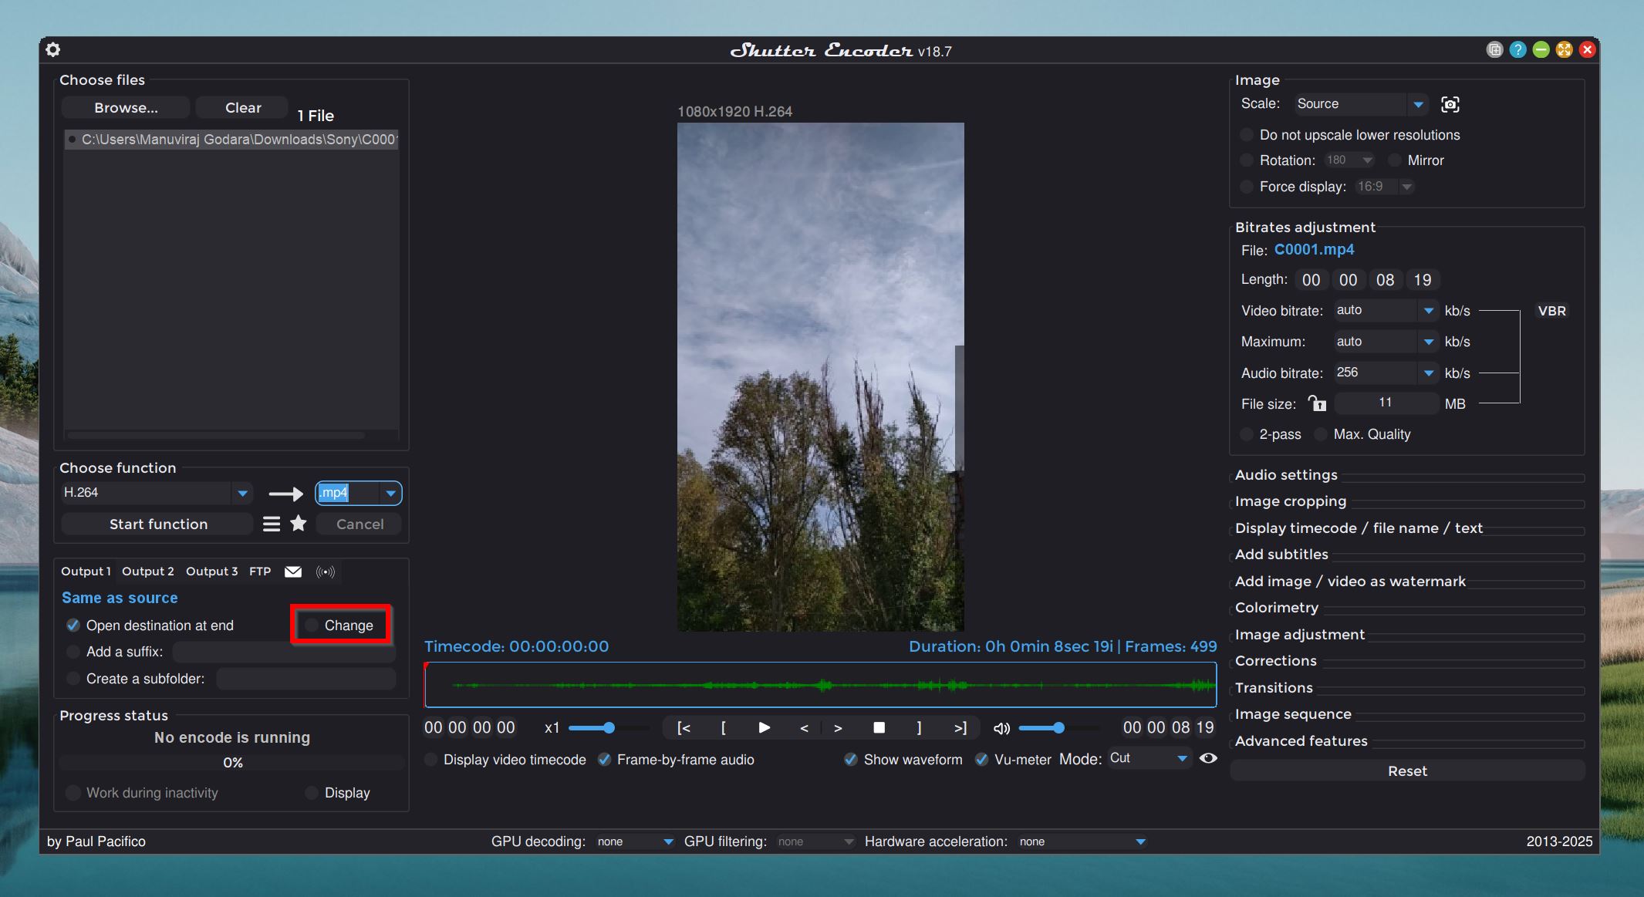This screenshot has height=897, width=1644.
Task: Click Same as source destination link
Action: click(x=120, y=598)
